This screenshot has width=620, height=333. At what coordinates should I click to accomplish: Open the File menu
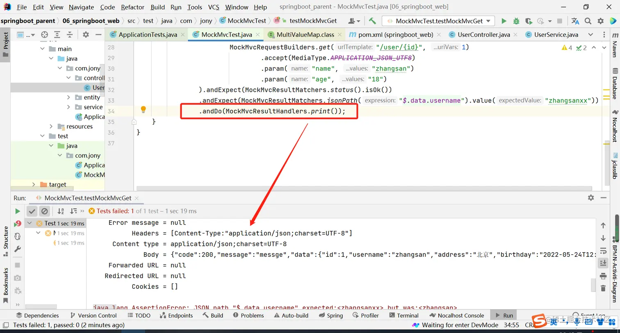tap(22, 7)
